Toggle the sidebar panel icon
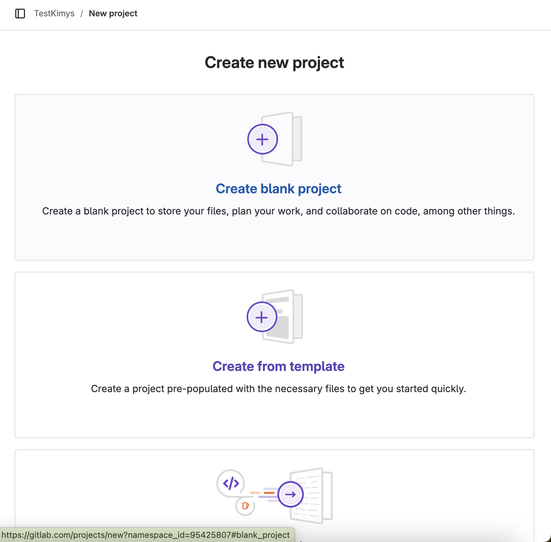Viewport: 551px width, 542px height. [20, 14]
